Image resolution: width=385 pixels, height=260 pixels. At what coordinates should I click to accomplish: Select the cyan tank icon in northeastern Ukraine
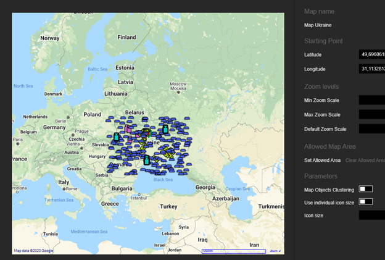pos(165,129)
